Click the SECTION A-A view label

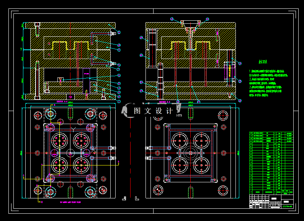pyautogui.click(x=62, y=101)
